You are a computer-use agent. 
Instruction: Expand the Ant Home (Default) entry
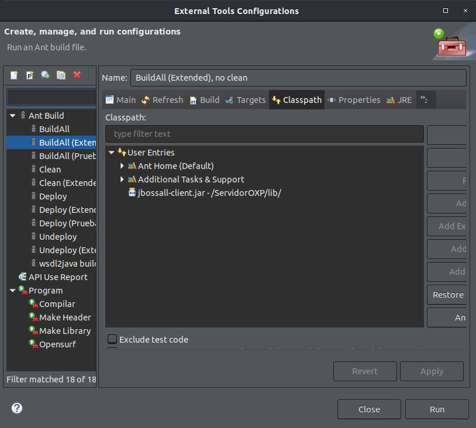pyautogui.click(x=122, y=165)
